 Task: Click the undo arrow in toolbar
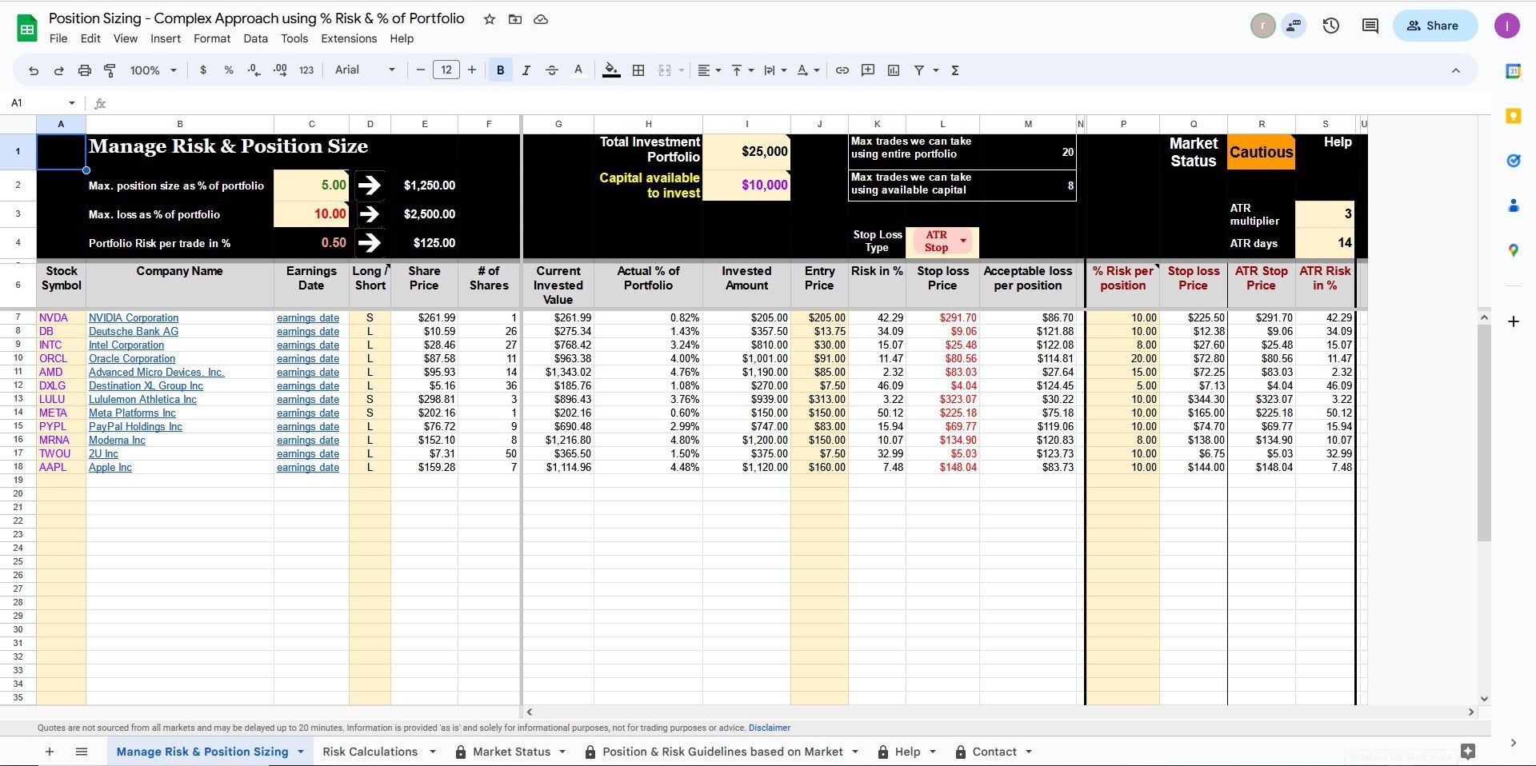click(34, 70)
